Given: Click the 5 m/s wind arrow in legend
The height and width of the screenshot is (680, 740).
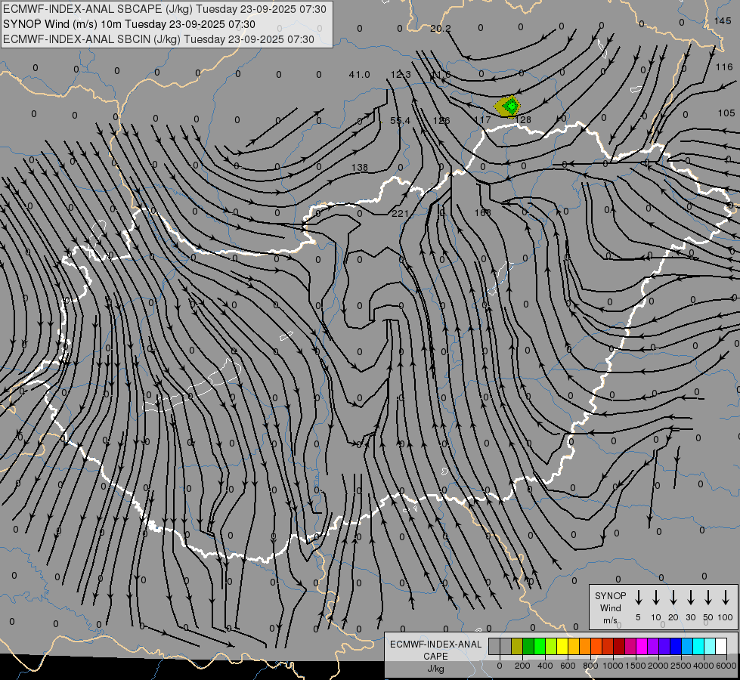Looking at the screenshot, I should tap(639, 597).
